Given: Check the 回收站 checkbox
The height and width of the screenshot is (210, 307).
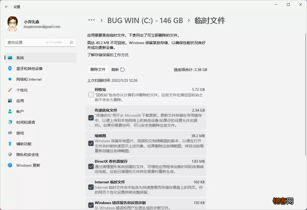Looking at the screenshot, I should (91, 95).
